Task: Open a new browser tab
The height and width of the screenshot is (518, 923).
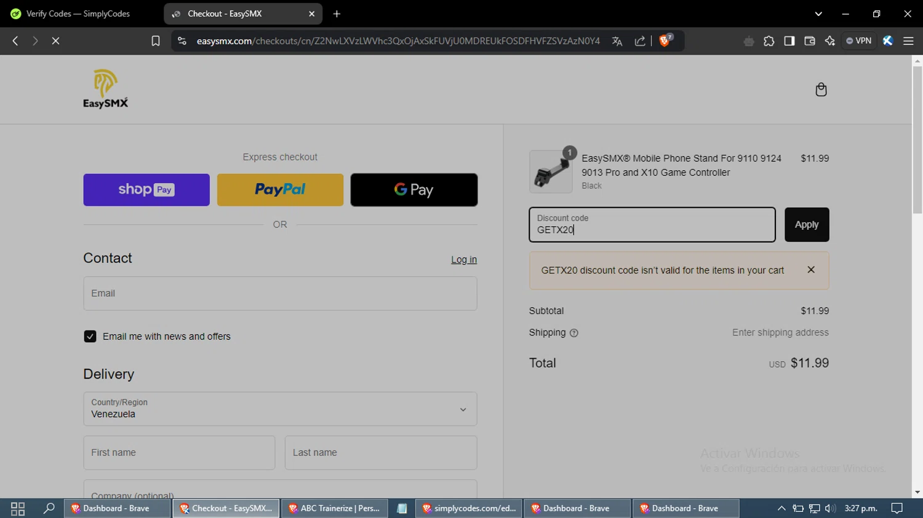Action: tap(337, 14)
